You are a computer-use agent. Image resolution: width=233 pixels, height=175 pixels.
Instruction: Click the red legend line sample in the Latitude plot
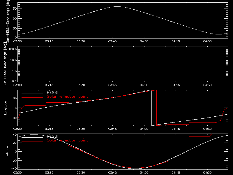click(x=32, y=141)
